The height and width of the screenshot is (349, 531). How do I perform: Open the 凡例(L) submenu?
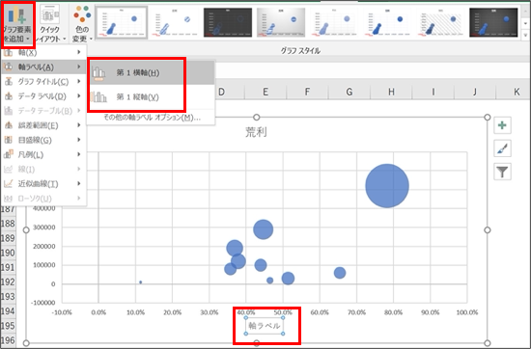(x=43, y=154)
